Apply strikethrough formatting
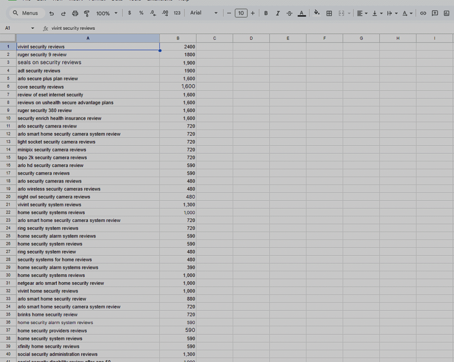The image size is (454, 362). click(x=290, y=13)
